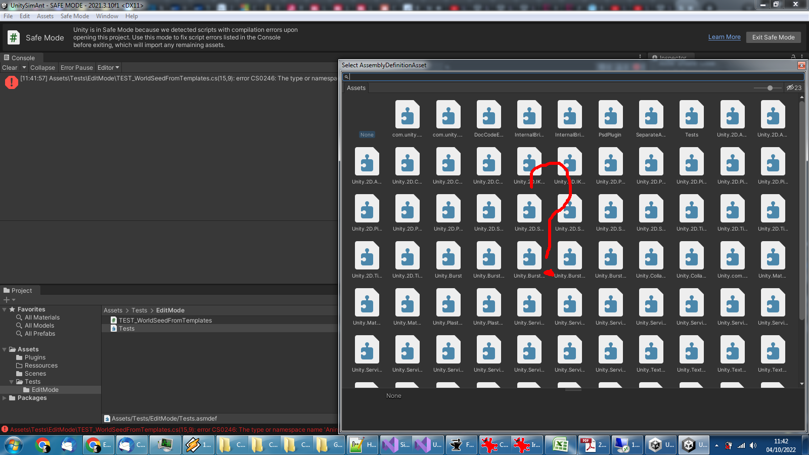Click Tests in the Project breadcrumb

pos(139,310)
